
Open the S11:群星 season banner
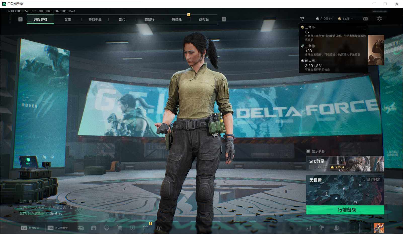point(345,164)
